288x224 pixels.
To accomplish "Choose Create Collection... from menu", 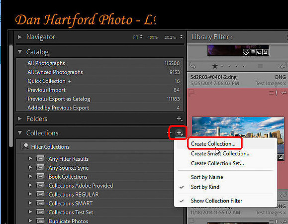I will (x=213, y=144).
